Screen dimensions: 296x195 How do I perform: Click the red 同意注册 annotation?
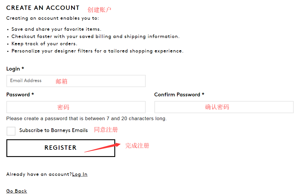[x=106, y=130]
